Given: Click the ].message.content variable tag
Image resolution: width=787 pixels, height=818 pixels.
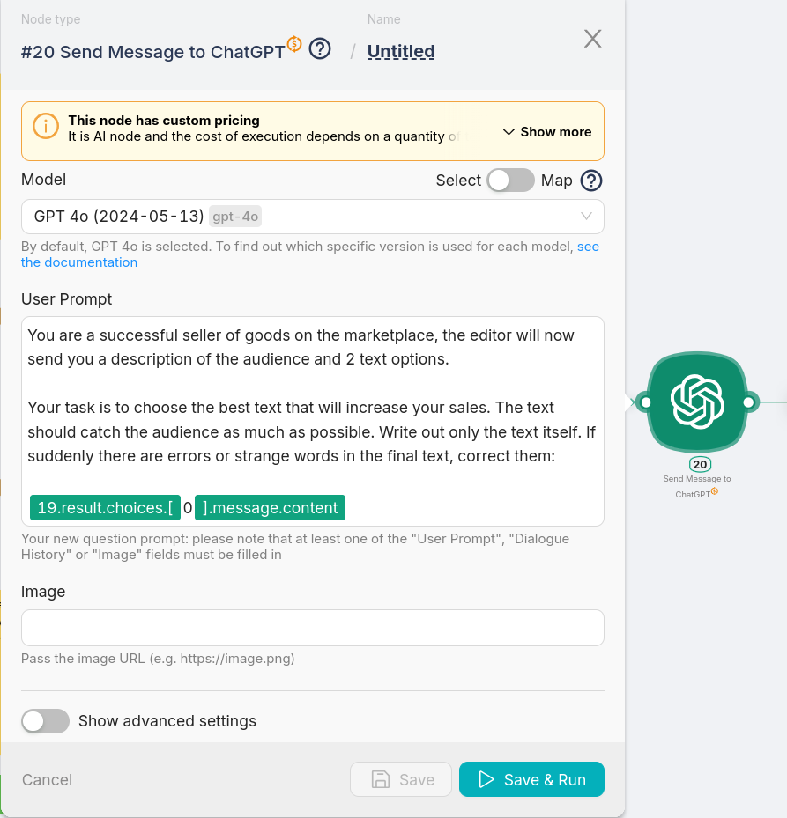Looking at the screenshot, I should pos(270,507).
